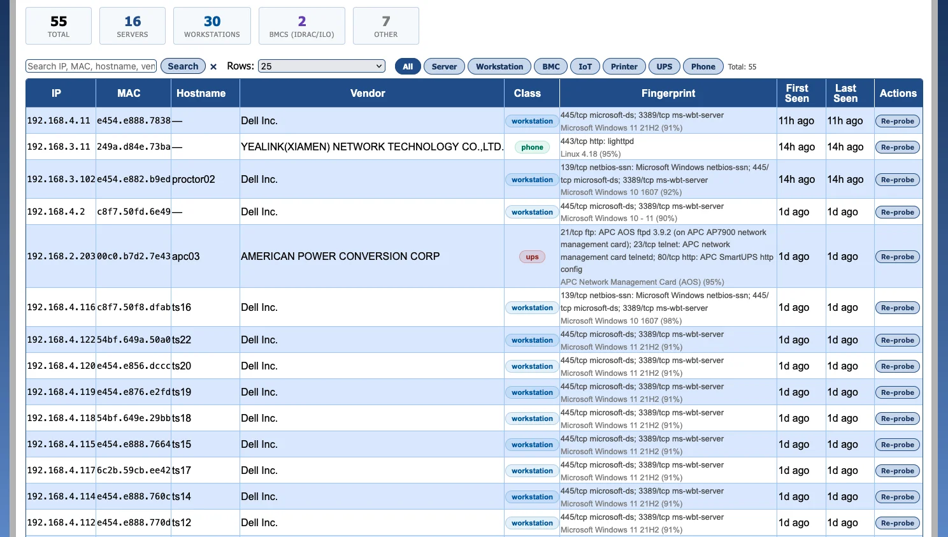Filter devices by UPS class

[664, 66]
